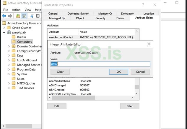Select the uSNChanged attribute row
Screen dimensions: 187x129
point(92,85)
